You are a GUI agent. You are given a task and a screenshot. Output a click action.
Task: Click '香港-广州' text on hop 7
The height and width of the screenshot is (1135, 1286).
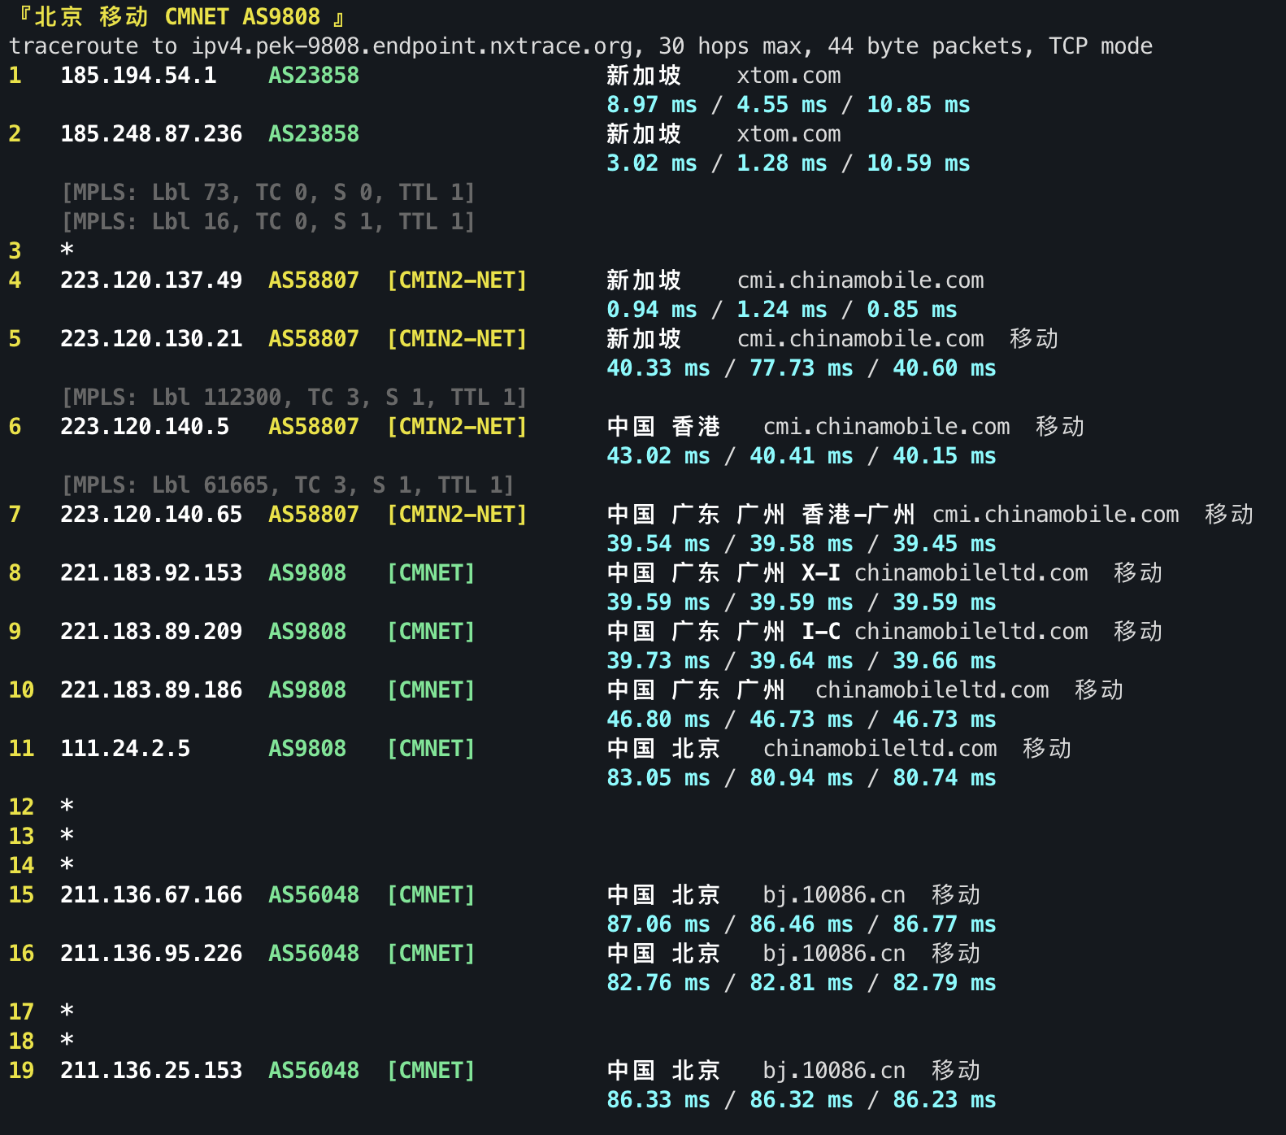click(x=858, y=515)
